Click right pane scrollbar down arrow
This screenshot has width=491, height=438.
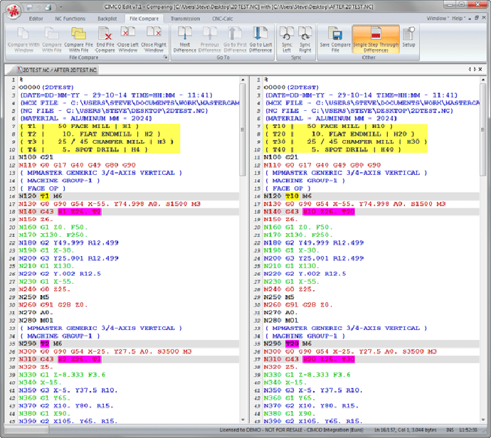(482, 420)
